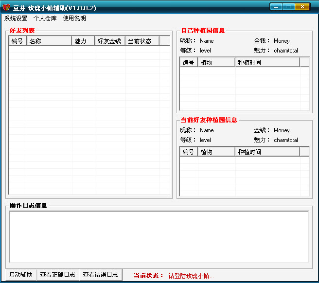Sort friend list by 编号 column header
319x283 pixels.
(18, 41)
